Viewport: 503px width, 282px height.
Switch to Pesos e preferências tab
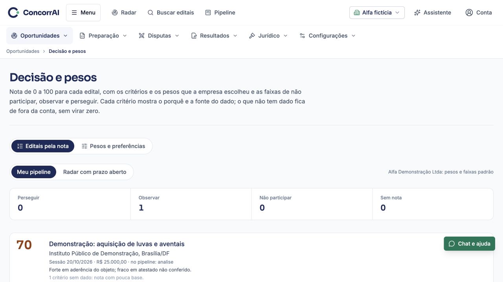pyautogui.click(x=113, y=146)
